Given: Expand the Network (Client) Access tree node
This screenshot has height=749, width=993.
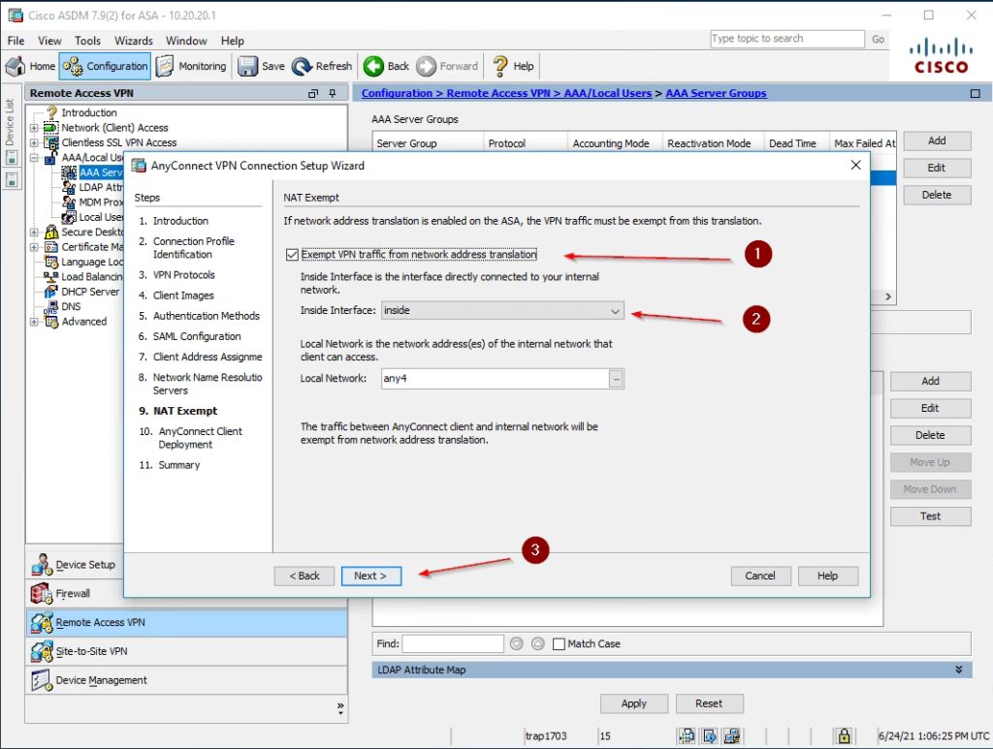Looking at the screenshot, I should pos(35,128).
